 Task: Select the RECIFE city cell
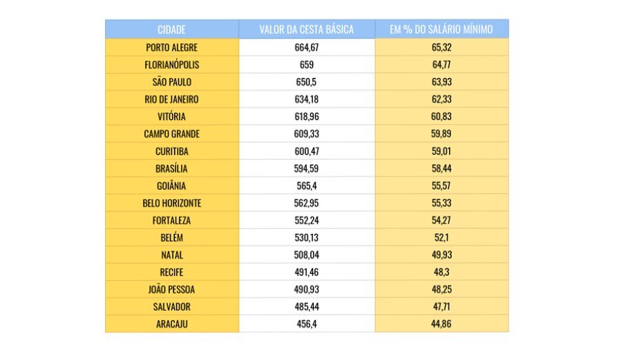[x=171, y=272]
